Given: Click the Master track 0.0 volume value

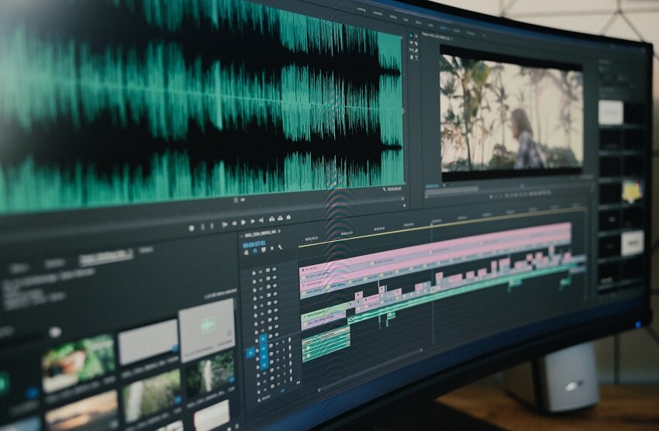Looking at the screenshot, I should [283, 391].
